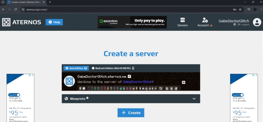
Task: Switch to 'Create a server' browser tab
Action: (26, 2)
